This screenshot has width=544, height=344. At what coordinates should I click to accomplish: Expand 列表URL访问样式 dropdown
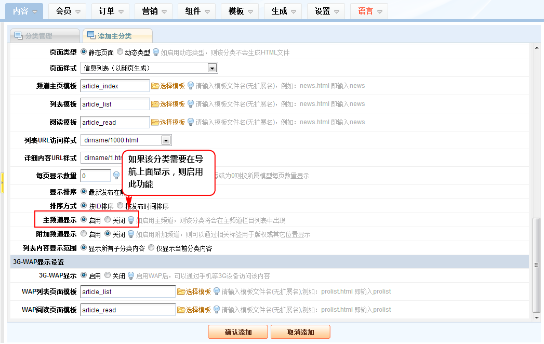pos(166,140)
